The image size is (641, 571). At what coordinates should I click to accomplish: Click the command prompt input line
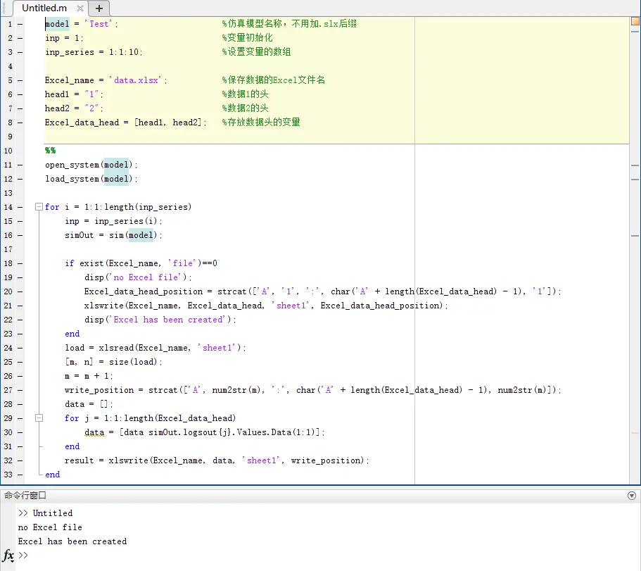pos(327,556)
